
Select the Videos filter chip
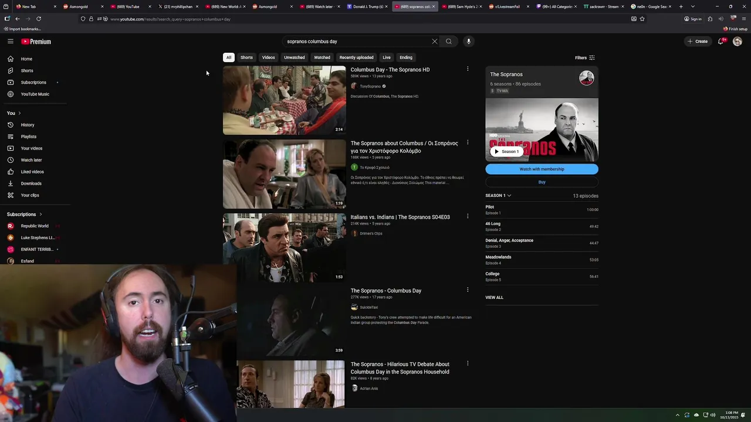[x=268, y=57]
